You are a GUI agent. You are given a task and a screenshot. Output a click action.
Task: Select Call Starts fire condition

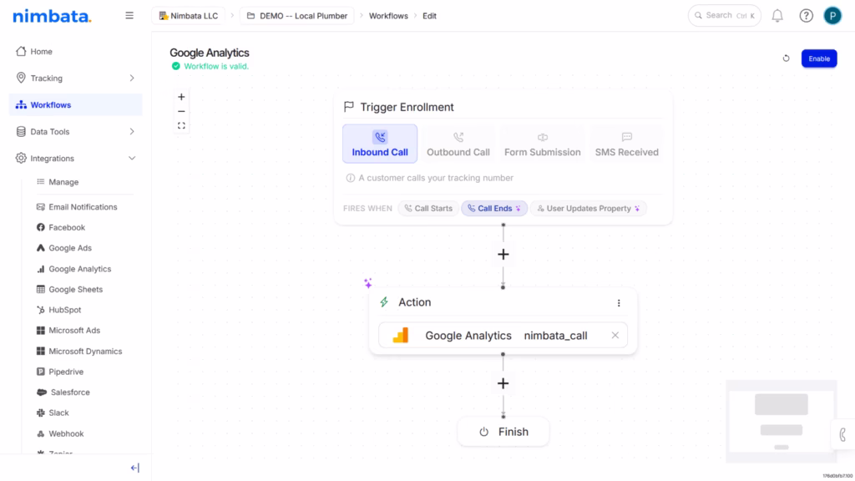428,208
